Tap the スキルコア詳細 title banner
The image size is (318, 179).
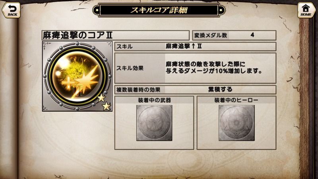click(159, 10)
